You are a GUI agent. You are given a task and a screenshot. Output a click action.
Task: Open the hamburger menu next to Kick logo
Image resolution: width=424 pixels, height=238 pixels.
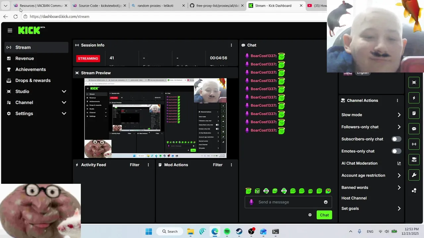point(10,30)
